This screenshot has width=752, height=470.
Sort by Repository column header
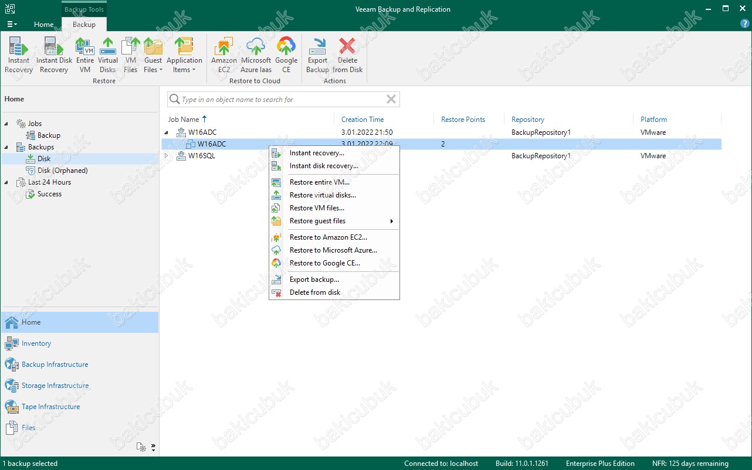(x=528, y=120)
